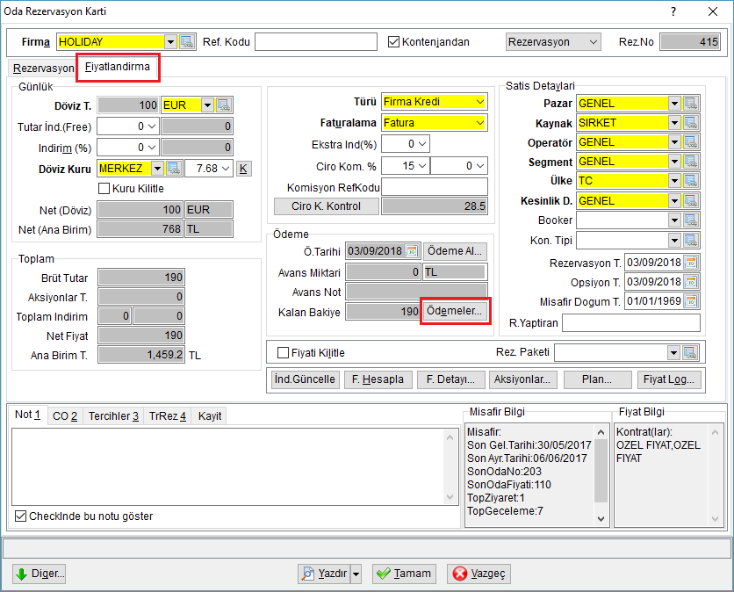This screenshot has width=734, height=592.
Task: Open the CO 2 tab
Action: coord(65,416)
